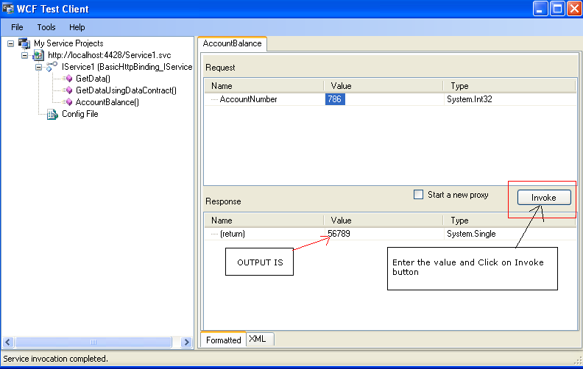This screenshot has height=369, width=583.
Task: Maximize the WCF Test Client window
Action: 558,9
